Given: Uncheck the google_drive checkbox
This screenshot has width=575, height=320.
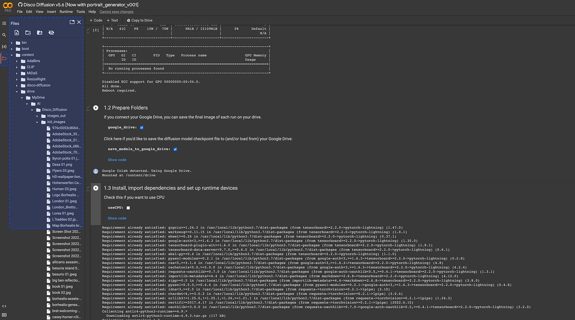Looking at the screenshot, I should pyautogui.click(x=142, y=128).
